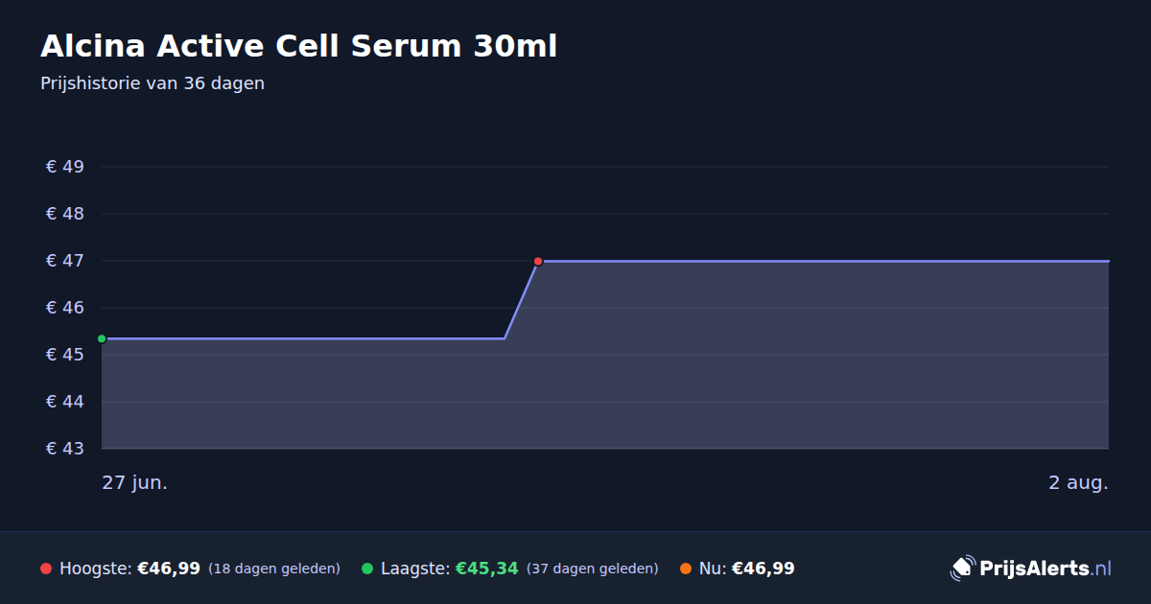Click the € 43 axis label
Screen dimensions: 1151x604
click(x=65, y=449)
